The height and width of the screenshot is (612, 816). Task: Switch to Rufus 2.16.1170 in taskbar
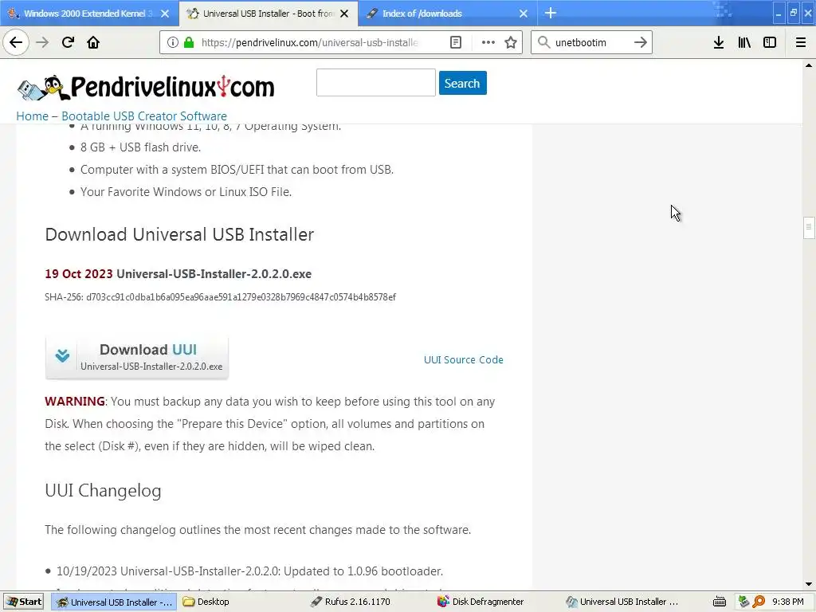point(351,602)
